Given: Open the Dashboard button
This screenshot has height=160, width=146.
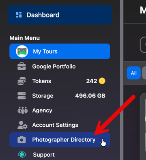Looking at the screenshot, I should pos(60,15).
